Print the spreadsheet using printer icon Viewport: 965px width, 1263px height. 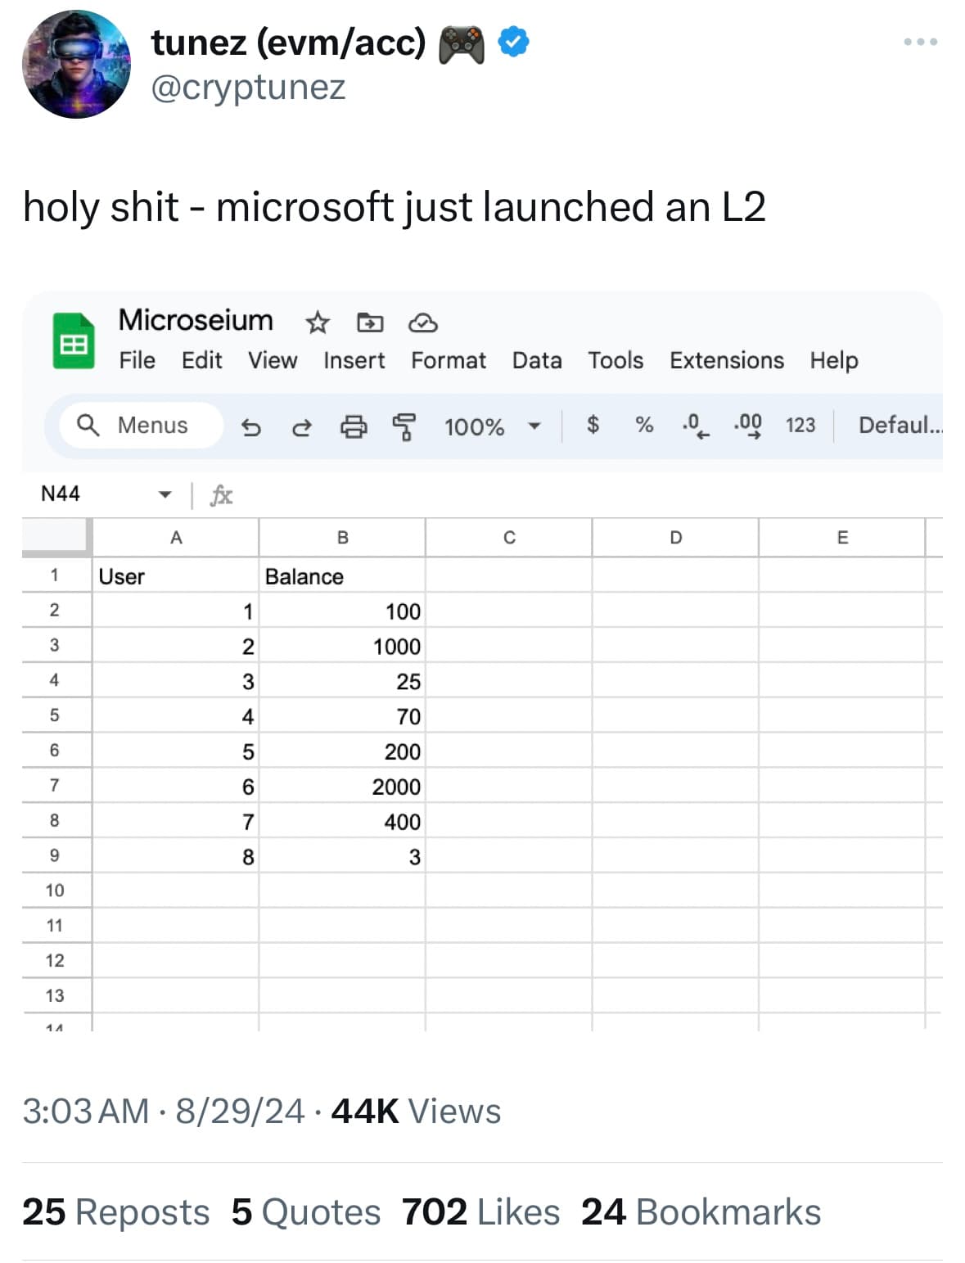point(354,426)
